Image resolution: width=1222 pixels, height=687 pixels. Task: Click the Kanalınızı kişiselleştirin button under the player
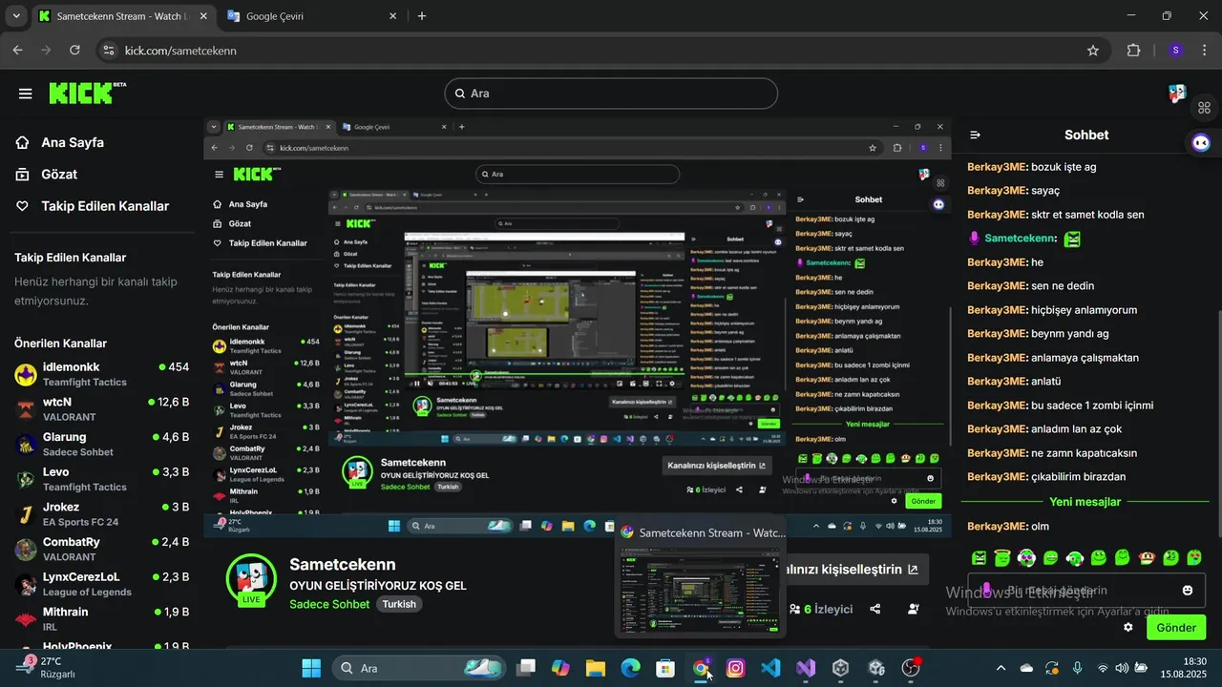click(855, 570)
